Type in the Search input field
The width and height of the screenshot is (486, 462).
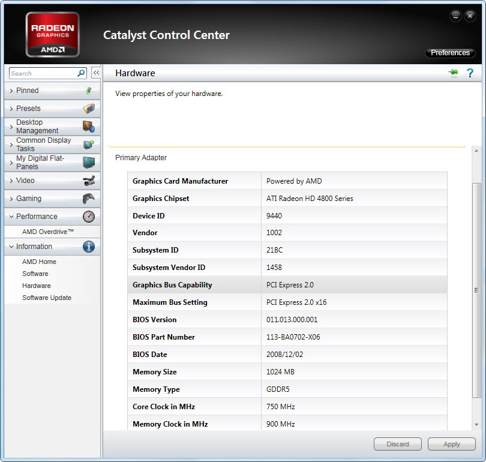point(42,73)
